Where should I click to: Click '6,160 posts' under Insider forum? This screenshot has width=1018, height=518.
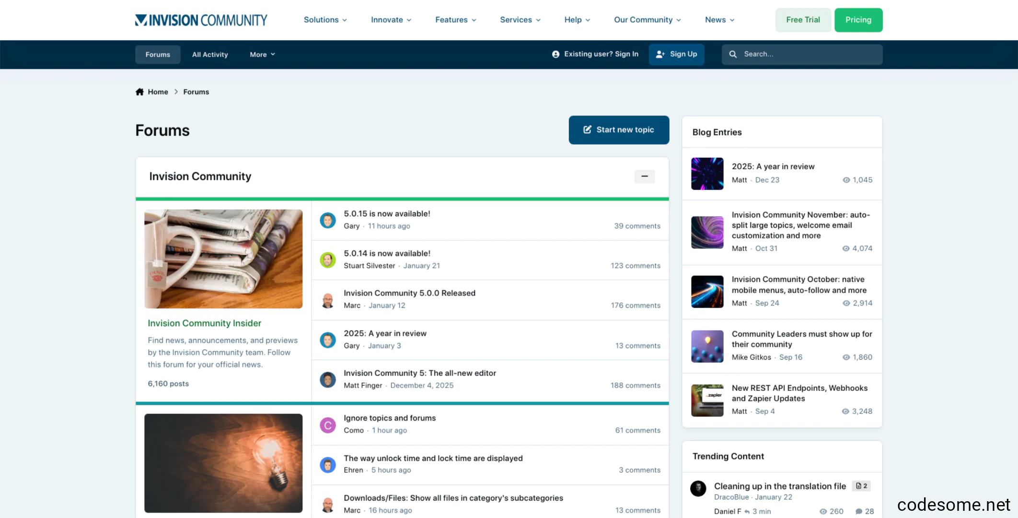tap(168, 384)
